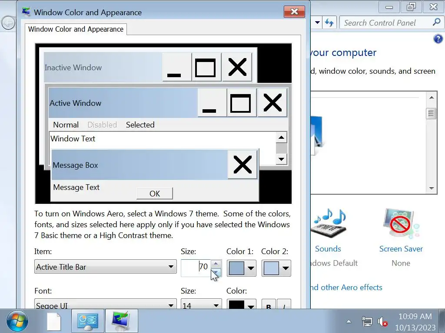The image size is (445, 333).
Task: Click the Inactive Window title bar preview
Action: 103,67
